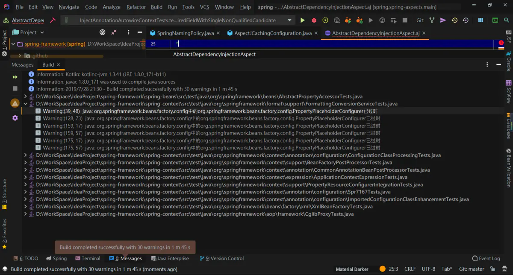Open the run configuration dropdown

tap(289, 20)
